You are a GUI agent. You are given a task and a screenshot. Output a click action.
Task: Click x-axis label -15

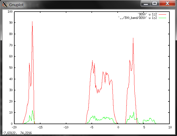(x=40, y=127)
